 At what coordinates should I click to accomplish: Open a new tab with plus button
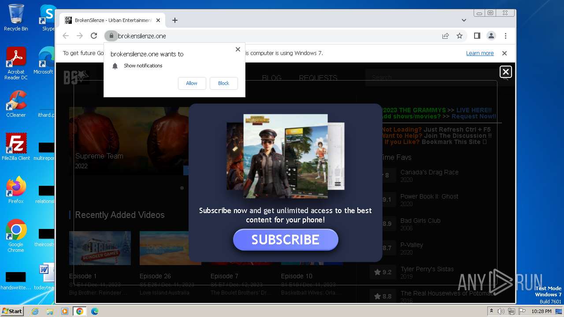tap(175, 20)
